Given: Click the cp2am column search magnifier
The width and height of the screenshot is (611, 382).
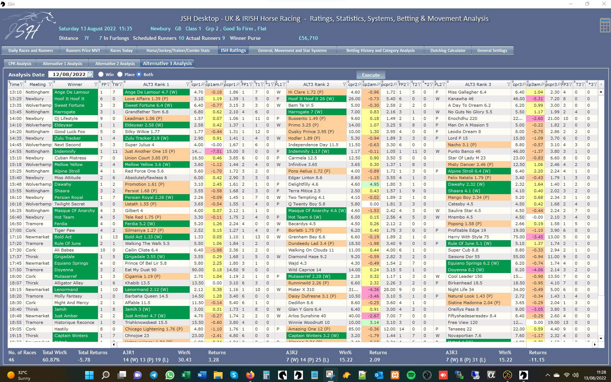Looking at the screenshot, I should pos(379,84).
